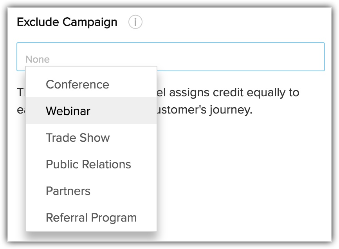The width and height of the screenshot is (339, 249).
Task: Exclude the Partners campaign type
Action: coord(68,191)
